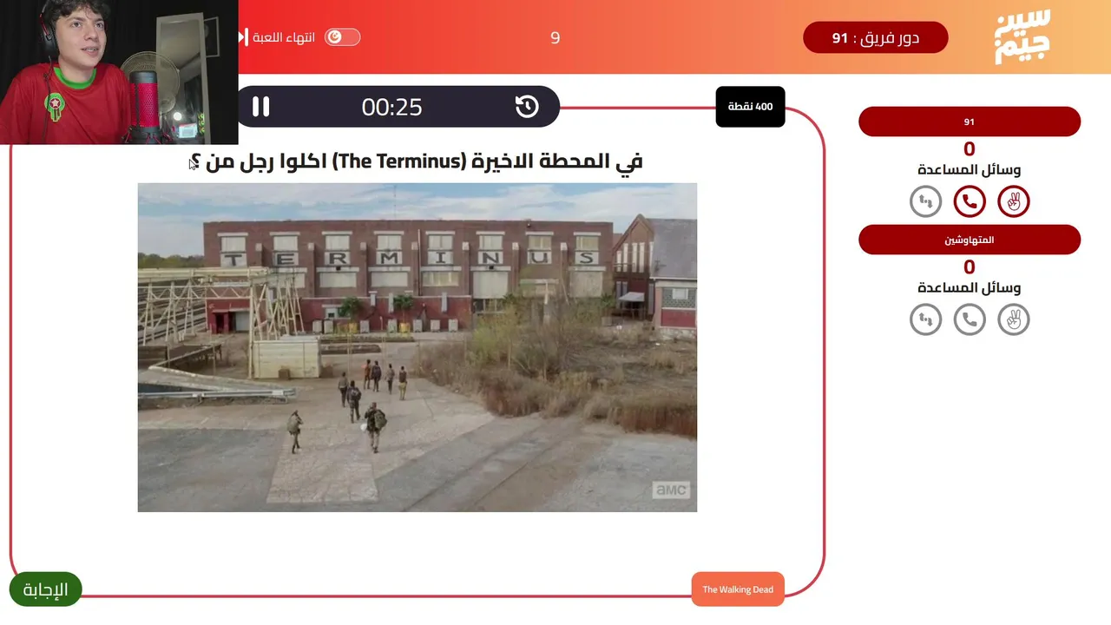Use المتهاوشين team's swap arrows helper
Viewport: 1111px width, 625px height.
click(x=925, y=320)
